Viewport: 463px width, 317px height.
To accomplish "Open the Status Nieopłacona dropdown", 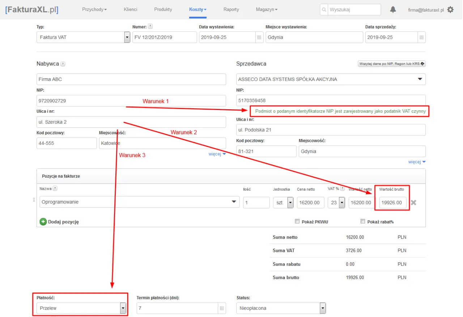I will coord(323,308).
